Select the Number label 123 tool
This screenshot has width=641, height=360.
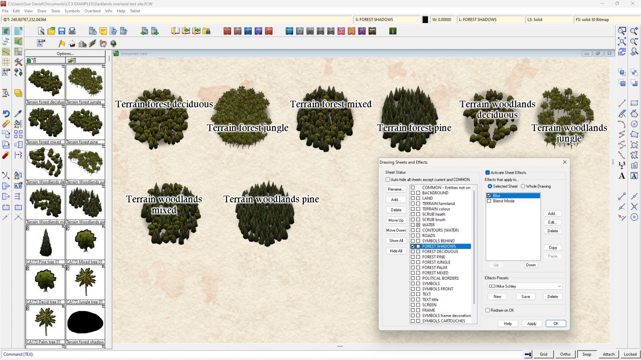(x=622, y=165)
